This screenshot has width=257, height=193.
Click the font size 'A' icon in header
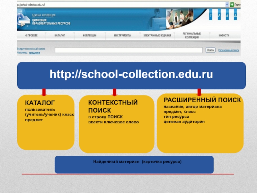point(219,15)
